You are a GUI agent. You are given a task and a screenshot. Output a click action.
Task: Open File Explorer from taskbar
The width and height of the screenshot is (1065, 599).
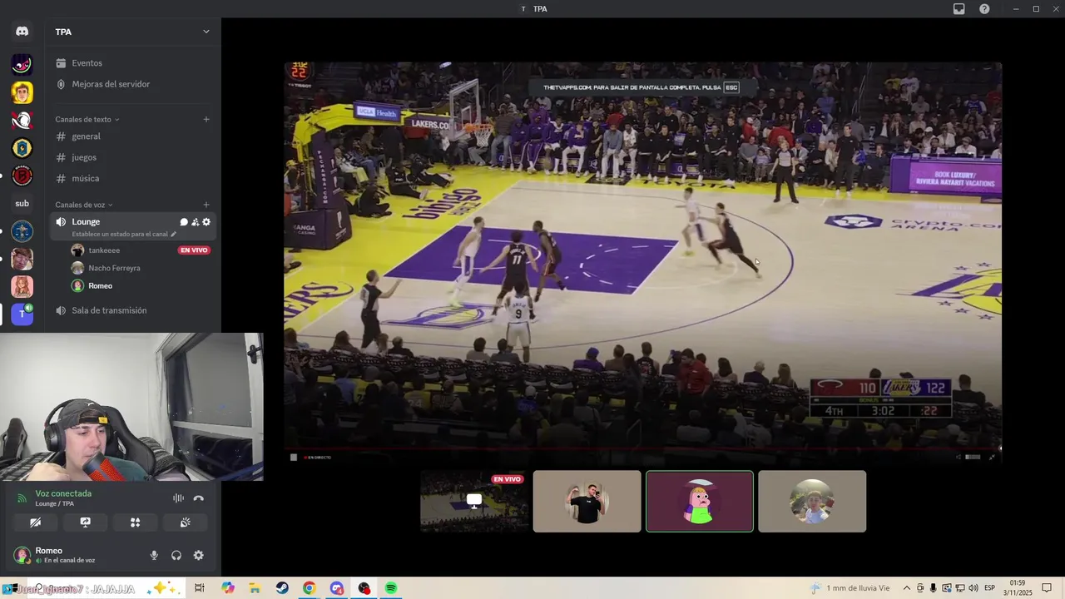tap(255, 588)
